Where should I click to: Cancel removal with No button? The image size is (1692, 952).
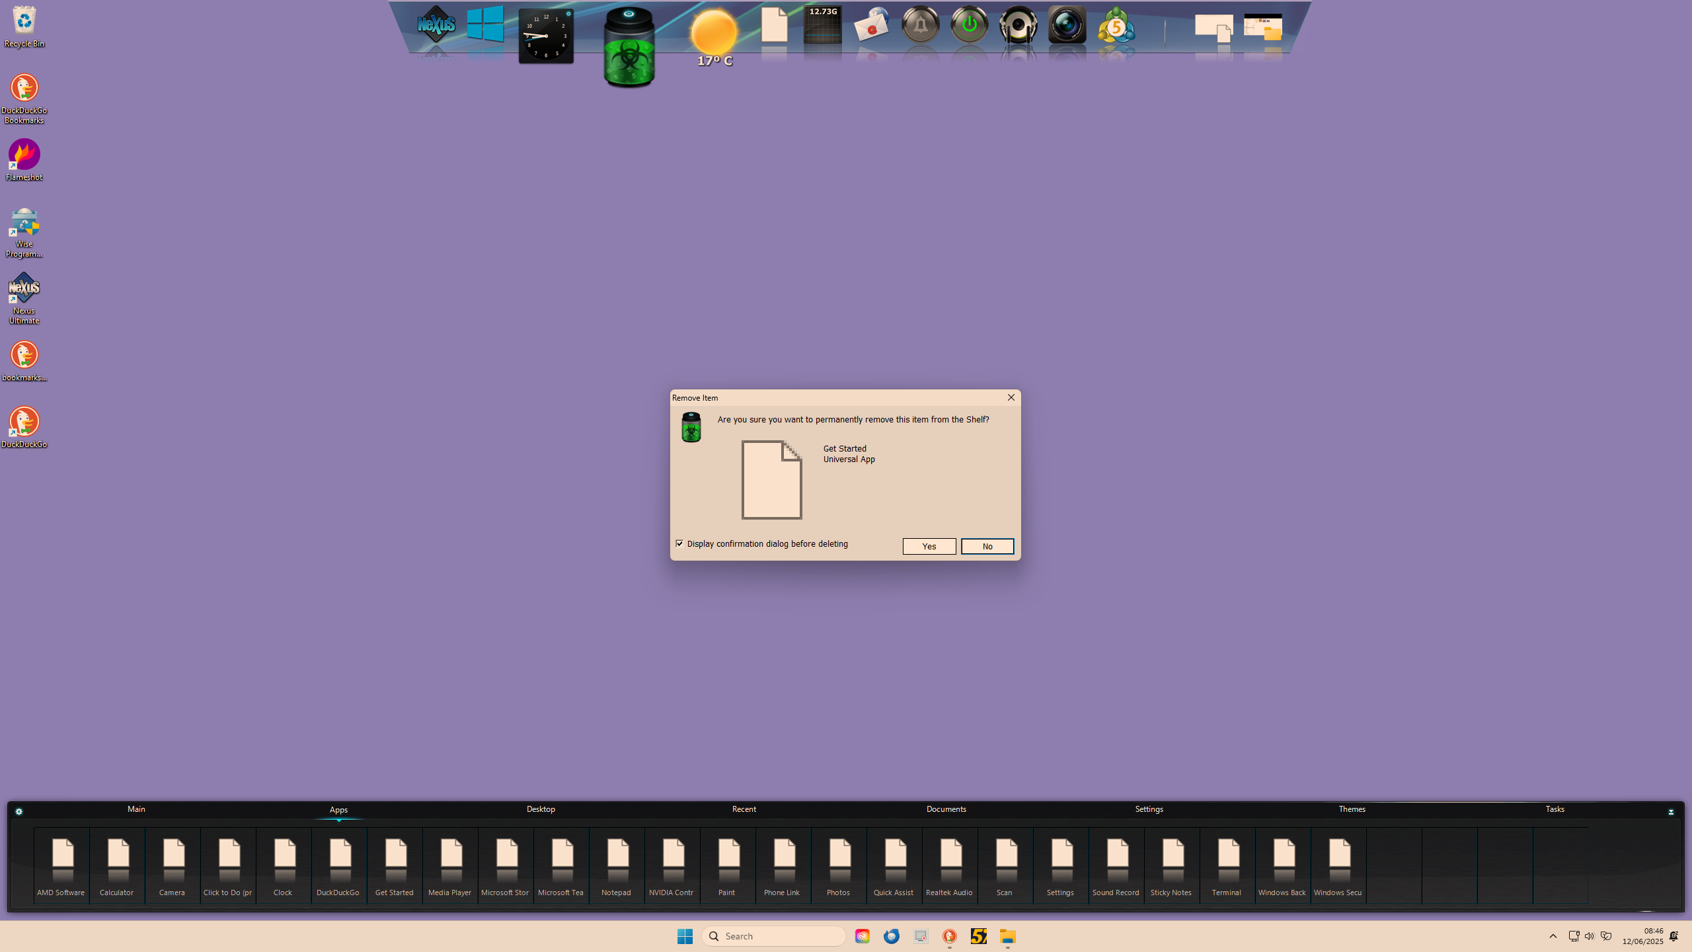pyautogui.click(x=987, y=546)
